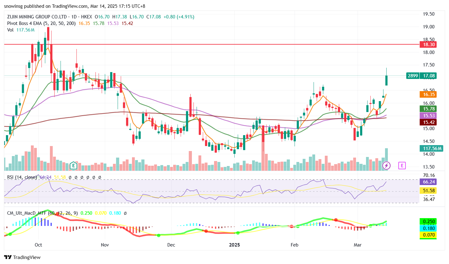Image resolution: width=449 pixels, height=264 pixels.
Task: Click the 2025 label on the time axis
Action: 234,245
